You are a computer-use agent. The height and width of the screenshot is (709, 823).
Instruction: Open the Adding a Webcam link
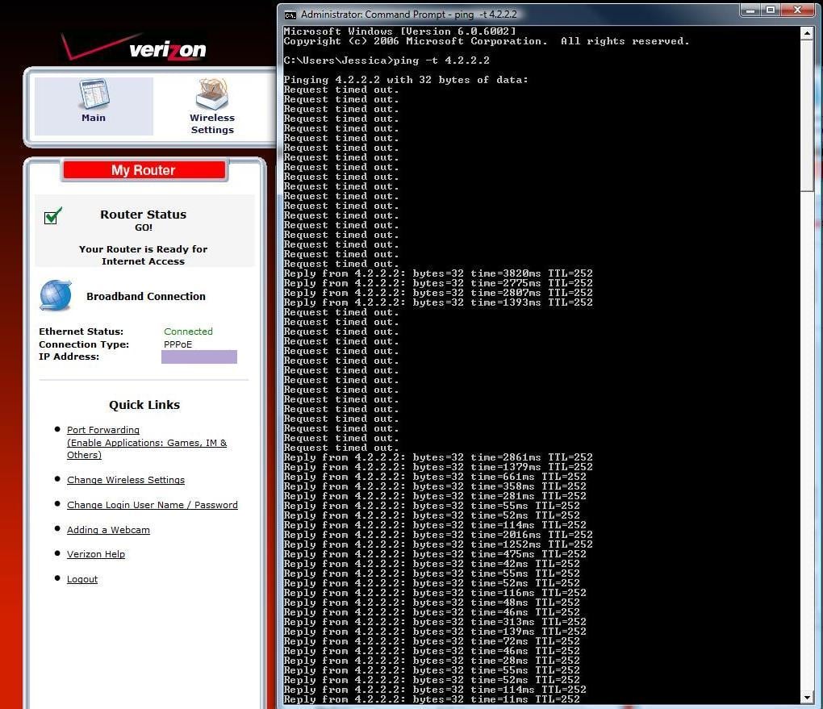tap(108, 530)
